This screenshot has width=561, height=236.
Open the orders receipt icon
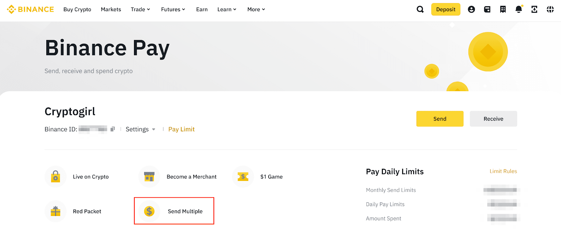[503, 9]
